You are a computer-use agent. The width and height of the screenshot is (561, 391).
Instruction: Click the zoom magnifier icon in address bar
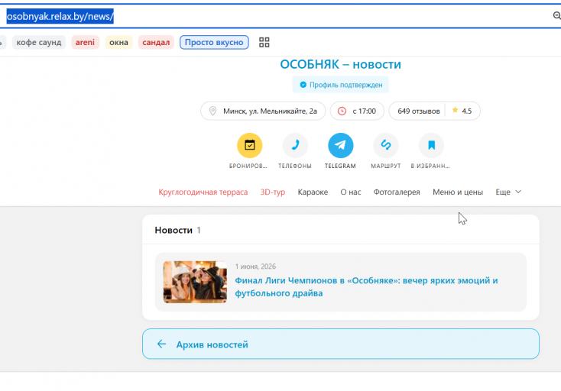556,16
